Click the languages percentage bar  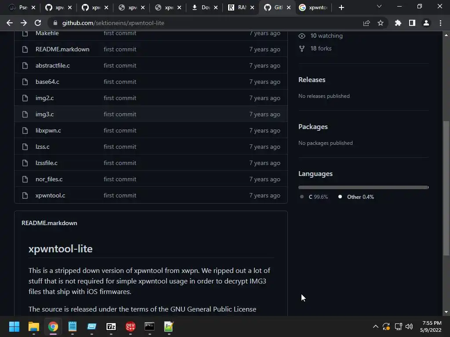(363, 187)
